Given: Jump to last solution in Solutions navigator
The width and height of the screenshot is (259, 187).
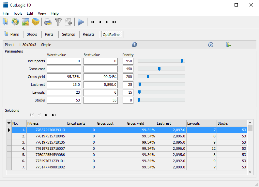Looking at the screenshot, I should 54,115.
